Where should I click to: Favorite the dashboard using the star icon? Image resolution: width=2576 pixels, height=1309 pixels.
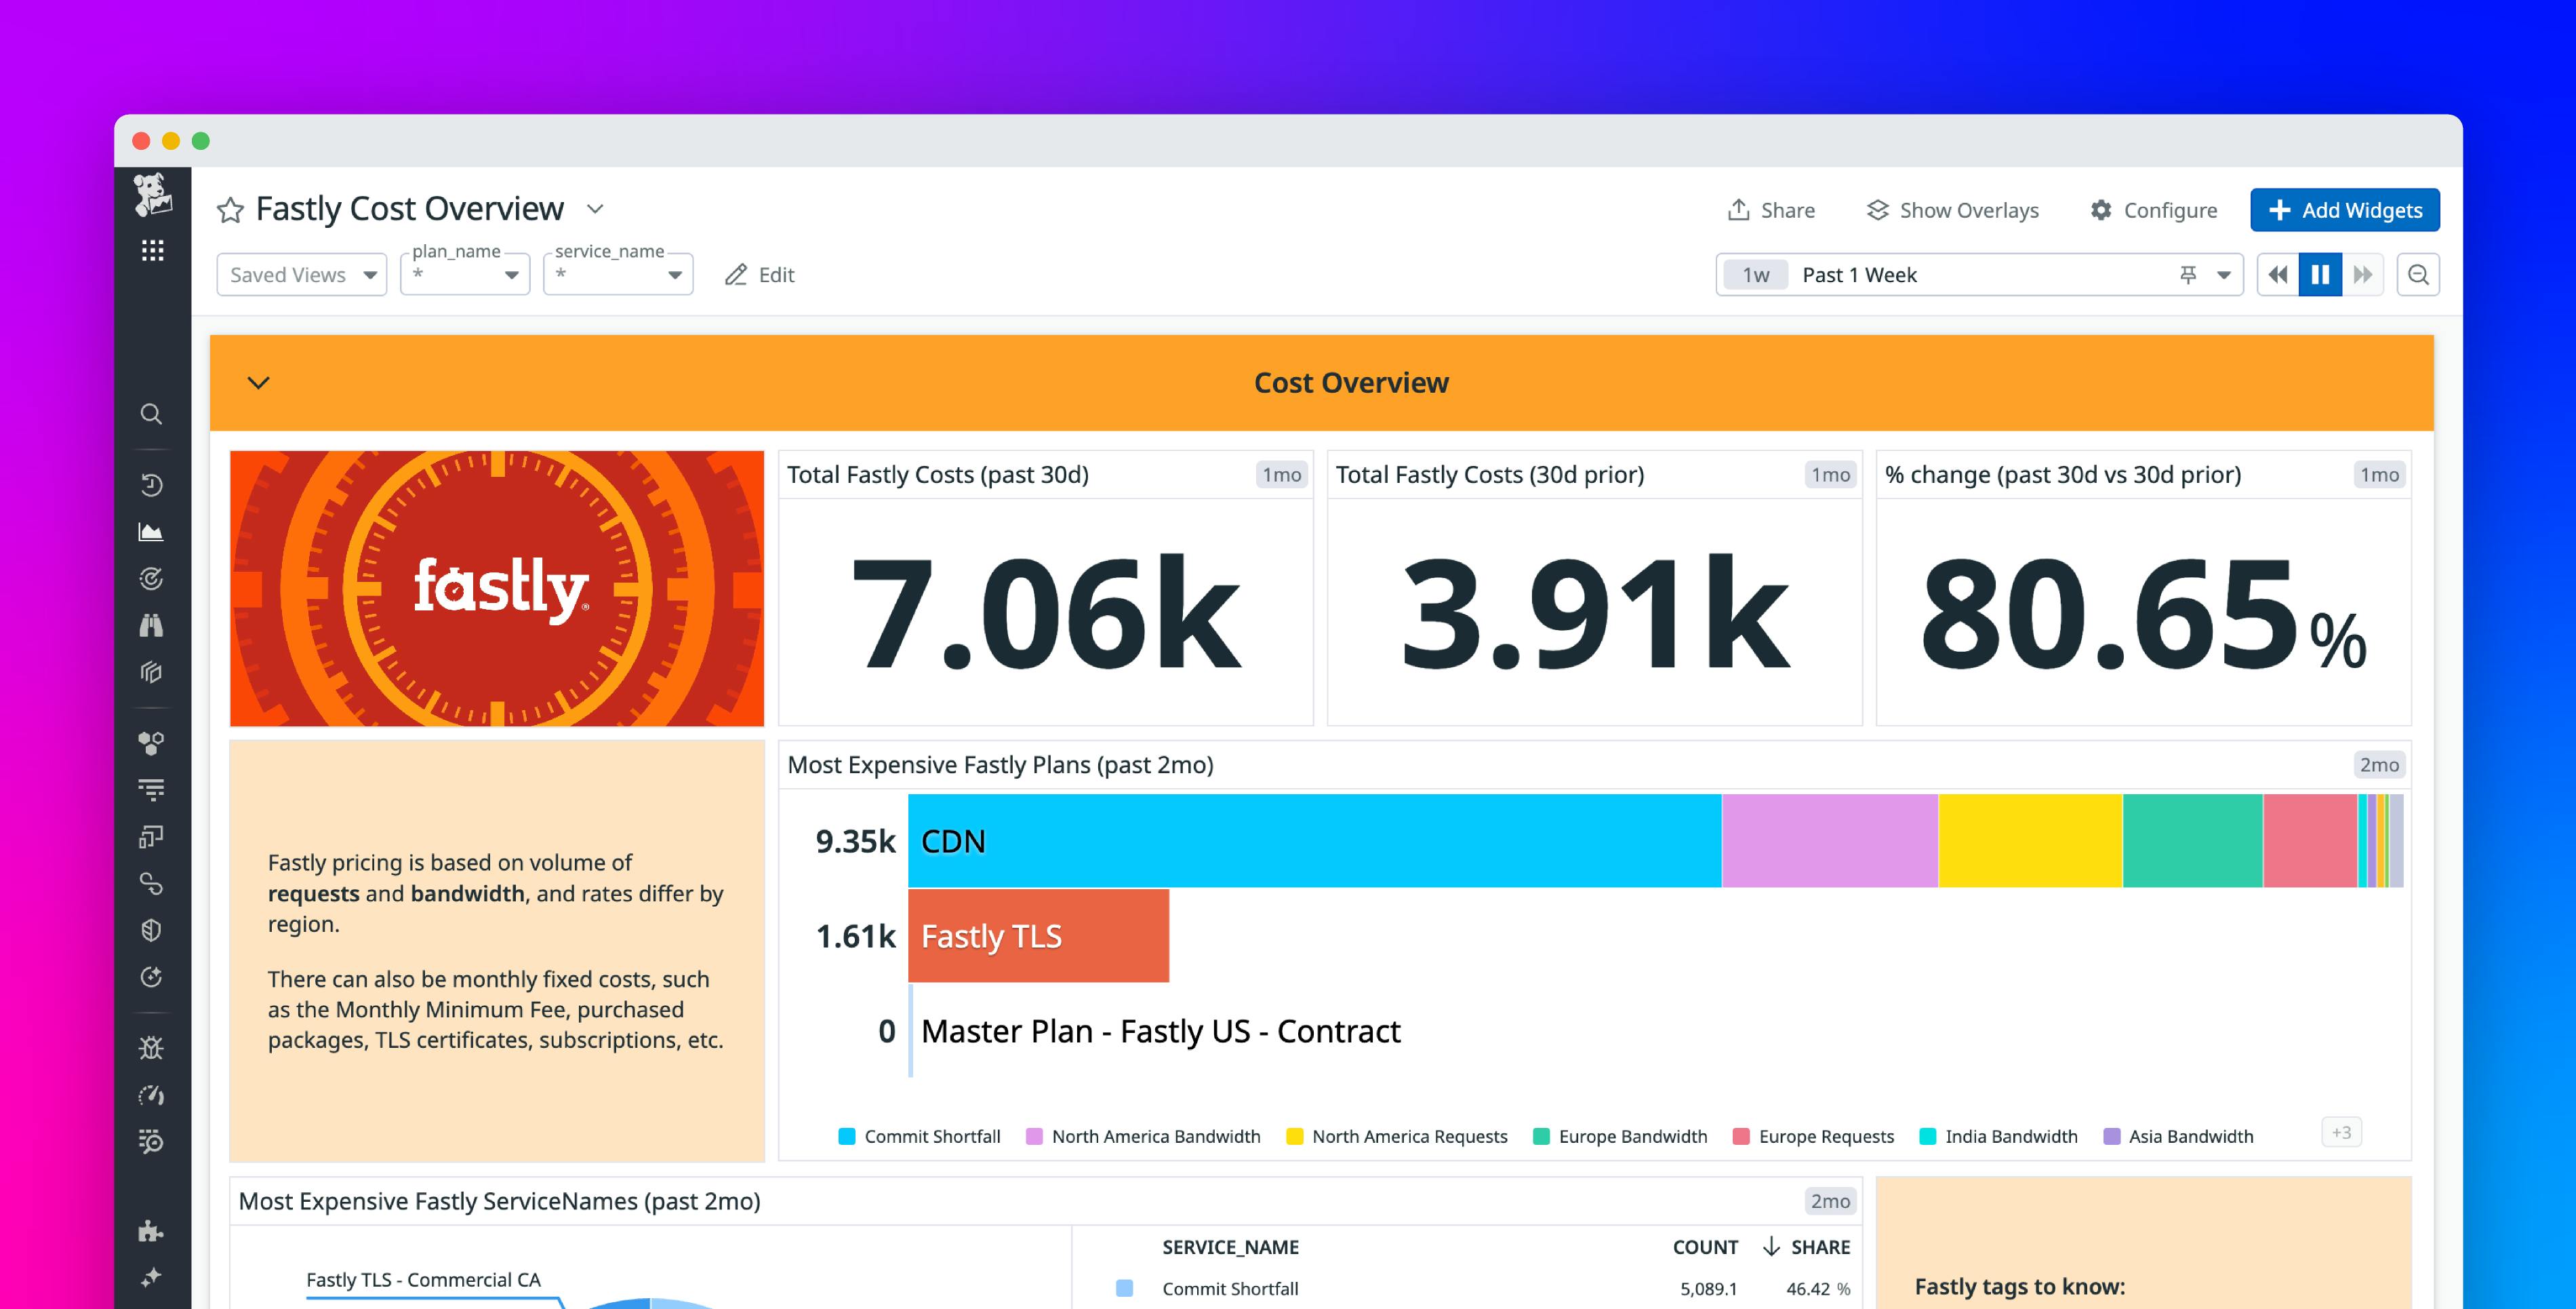(x=230, y=209)
